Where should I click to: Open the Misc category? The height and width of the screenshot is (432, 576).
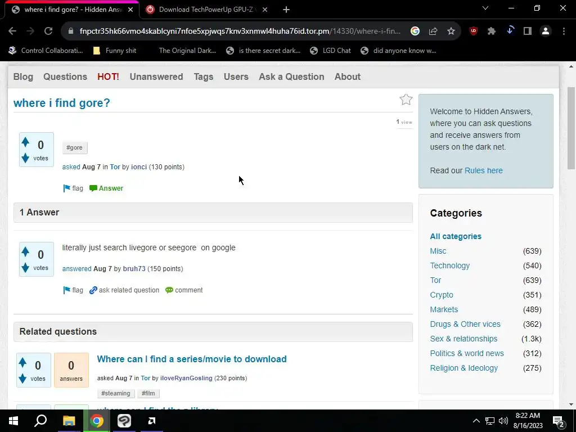pyautogui.click(x=438, y=251)
